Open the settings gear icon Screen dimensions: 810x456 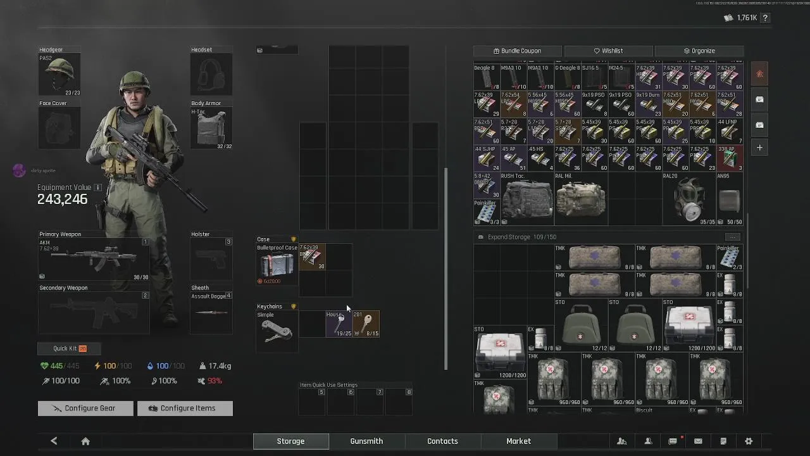coord(749,441)
